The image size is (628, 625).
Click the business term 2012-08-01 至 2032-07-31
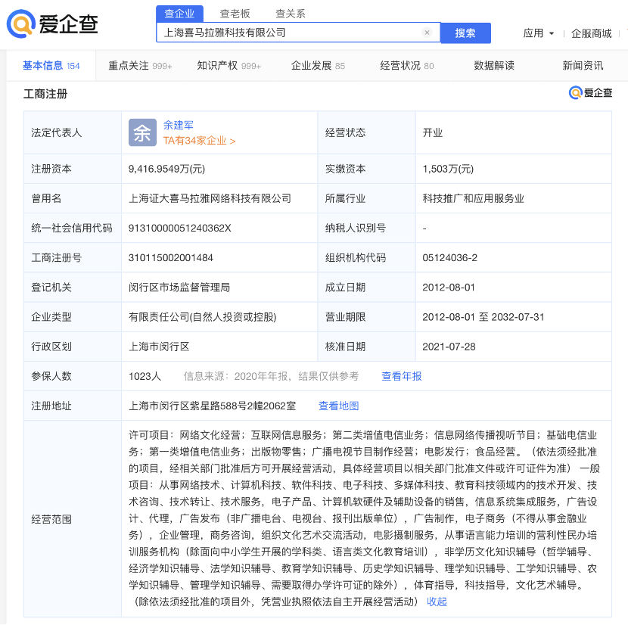[483, 317]
